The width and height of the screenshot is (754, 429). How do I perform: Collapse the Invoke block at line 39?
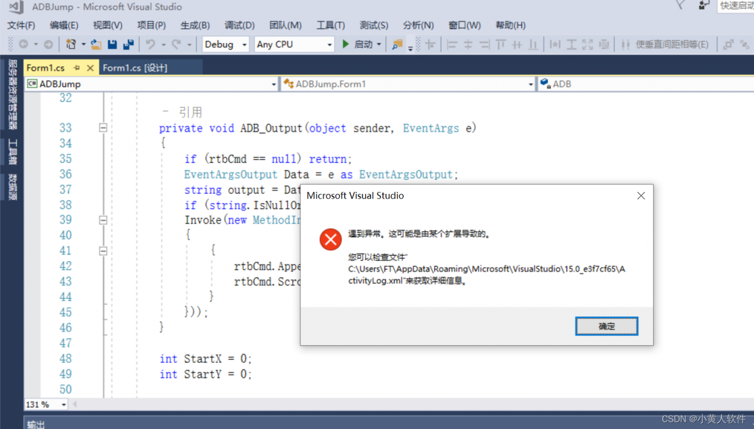[103, 220]
